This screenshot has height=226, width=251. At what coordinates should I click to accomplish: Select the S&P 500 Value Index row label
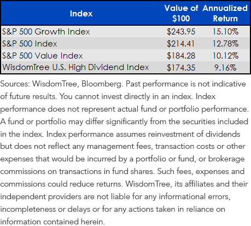(x=42, y=56)
